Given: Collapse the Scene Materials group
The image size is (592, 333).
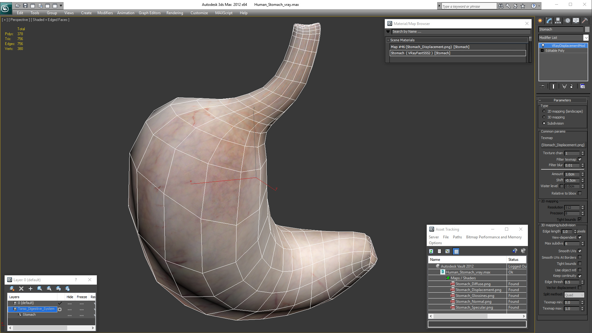Looking at the screenshot, I should tap(388, 40).
